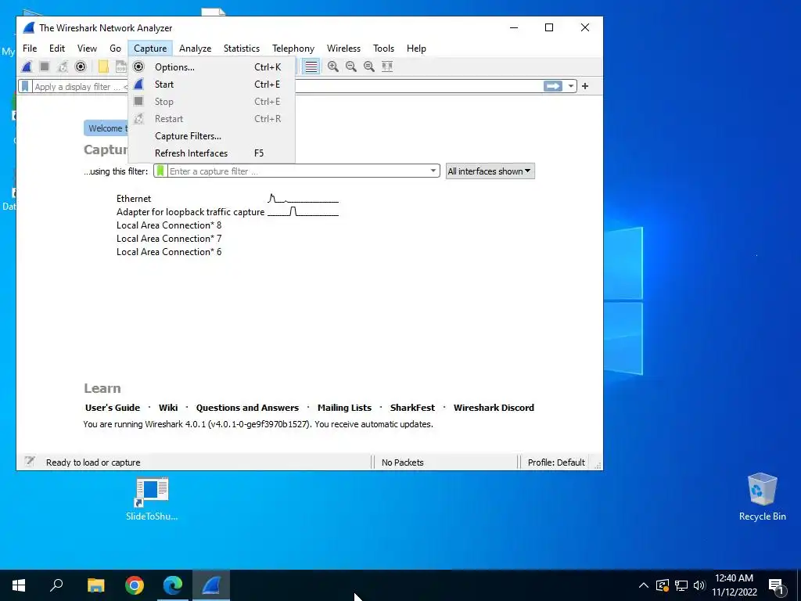Close the open Capture menu via its title

[150, 48]
